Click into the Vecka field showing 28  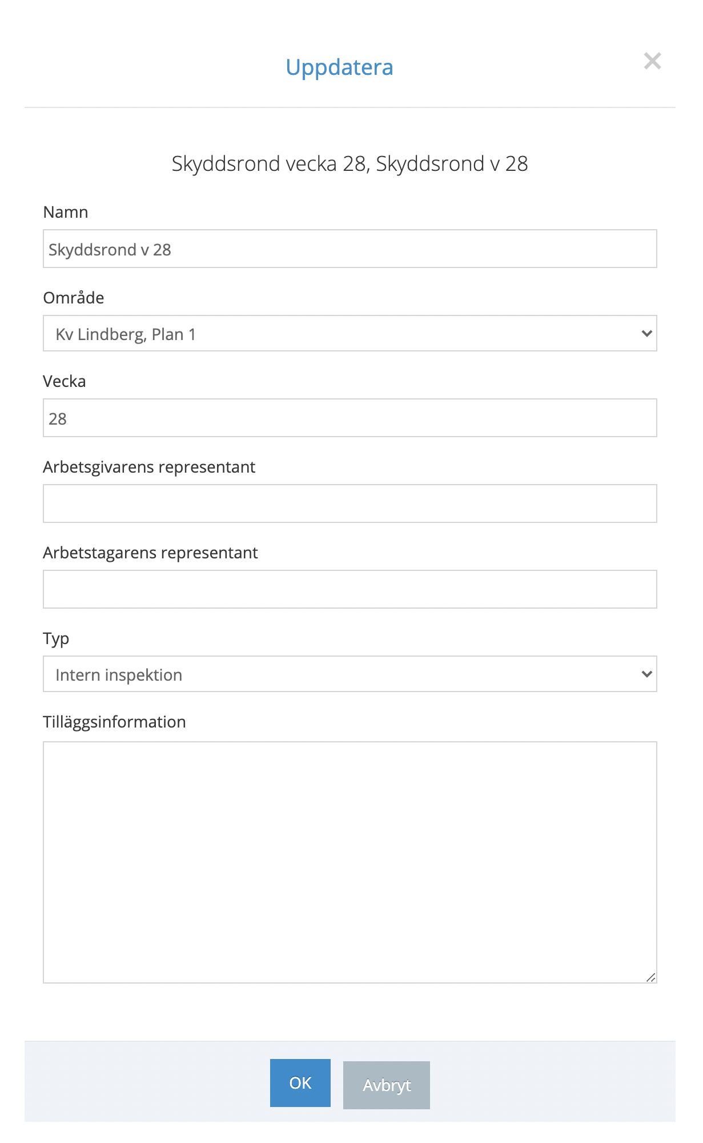coord(350,418)
